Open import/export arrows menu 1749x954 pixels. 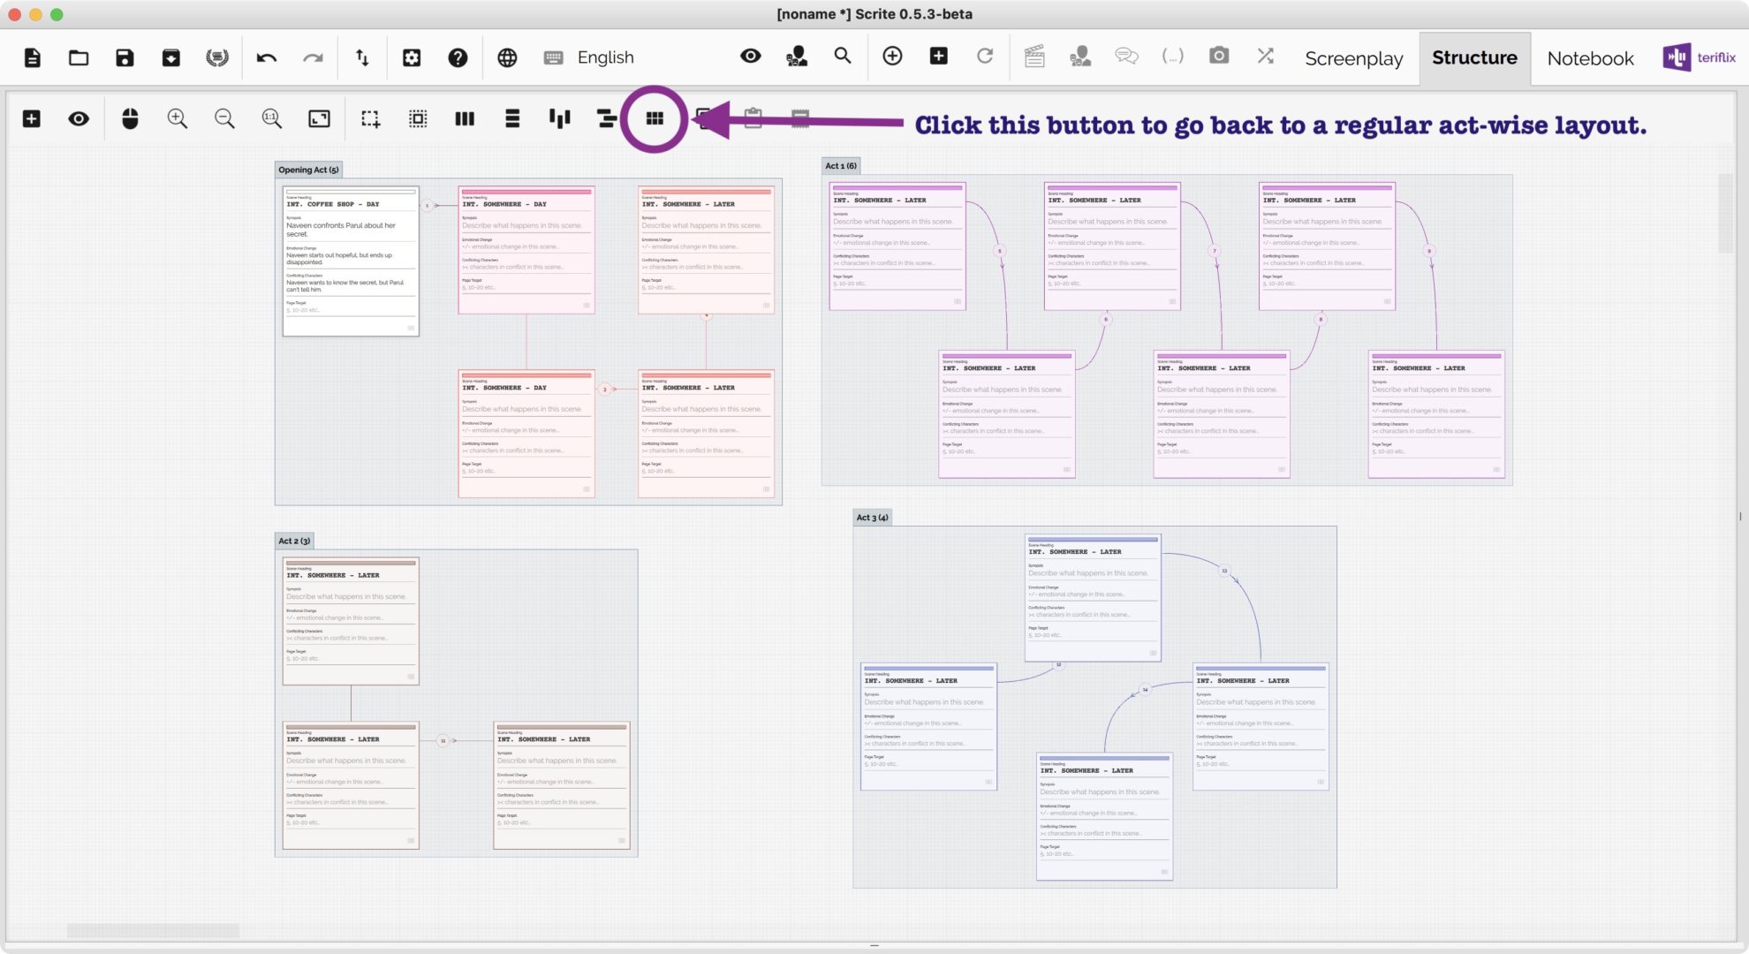tap(362, 57)
